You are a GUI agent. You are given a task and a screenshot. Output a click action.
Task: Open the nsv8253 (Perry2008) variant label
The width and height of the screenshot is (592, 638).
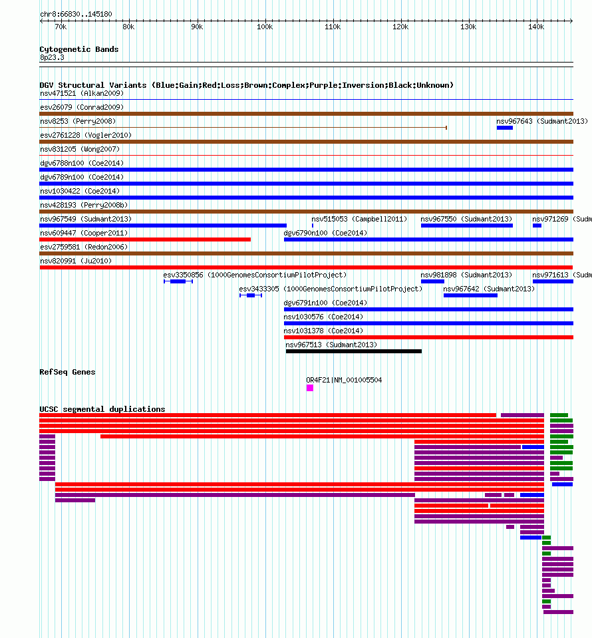[78, 121]
